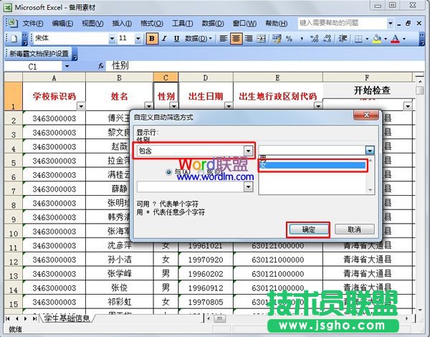Toggle Italic formatting
This screenshot has height=337, width=430.
(165, 39)
